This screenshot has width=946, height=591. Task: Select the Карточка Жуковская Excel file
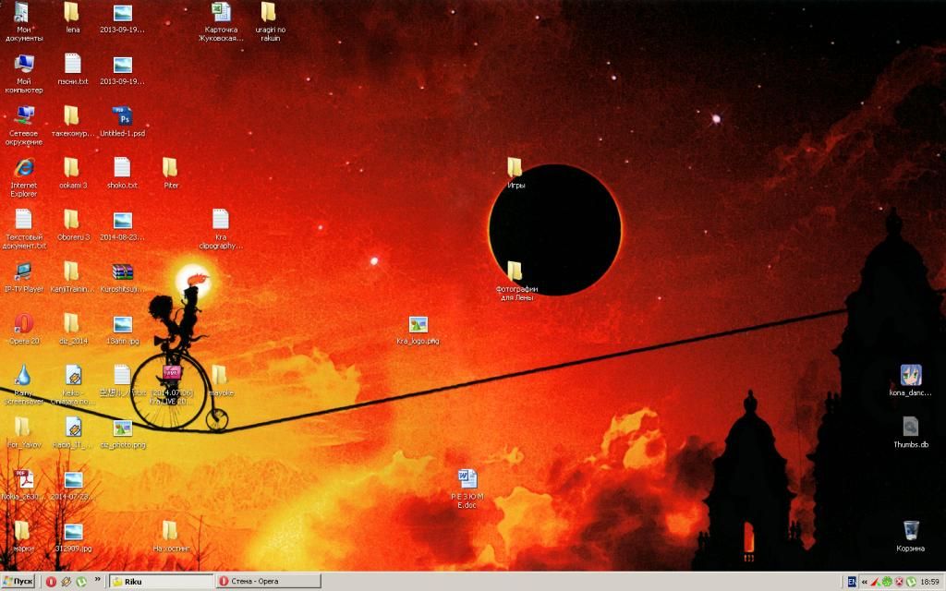click(220, 13)
